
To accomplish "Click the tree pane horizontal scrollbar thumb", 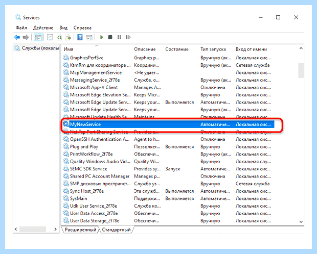I will click(33, 229).
